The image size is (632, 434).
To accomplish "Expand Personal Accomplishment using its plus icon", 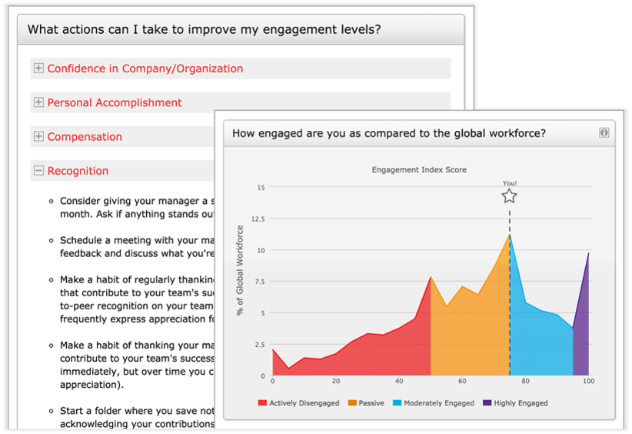I will (38, 102).
